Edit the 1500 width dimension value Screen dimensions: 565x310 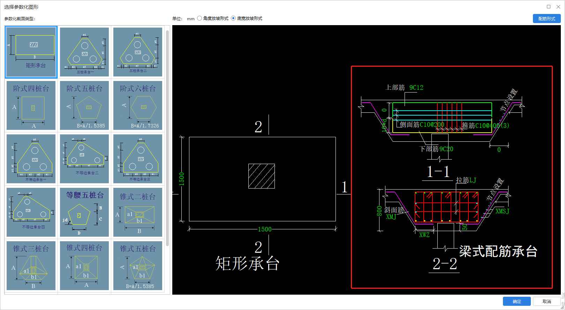click(x=265, y=229)
